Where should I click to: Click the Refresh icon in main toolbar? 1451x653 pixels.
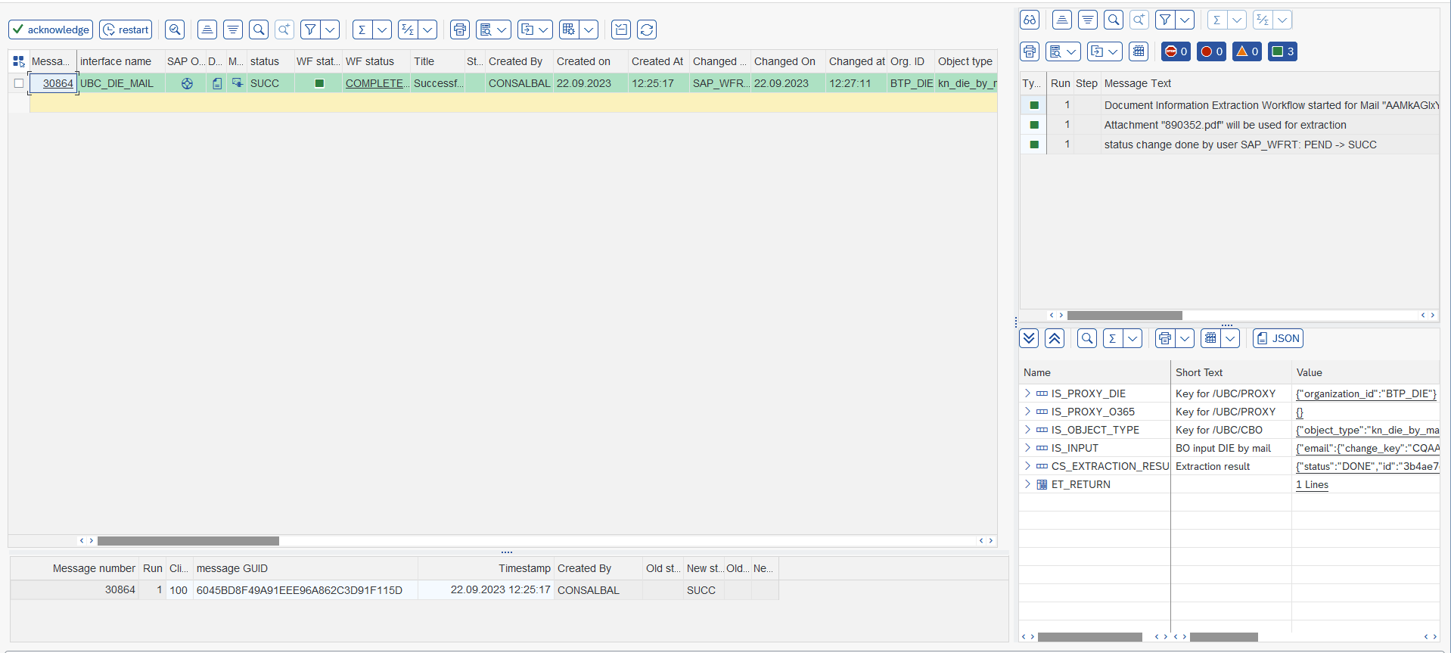pyautogui.click(x=647, y=30)
